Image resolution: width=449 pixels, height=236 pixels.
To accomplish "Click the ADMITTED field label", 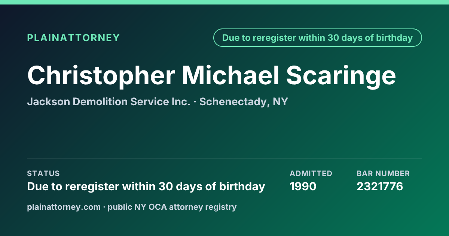I will 311,173.
